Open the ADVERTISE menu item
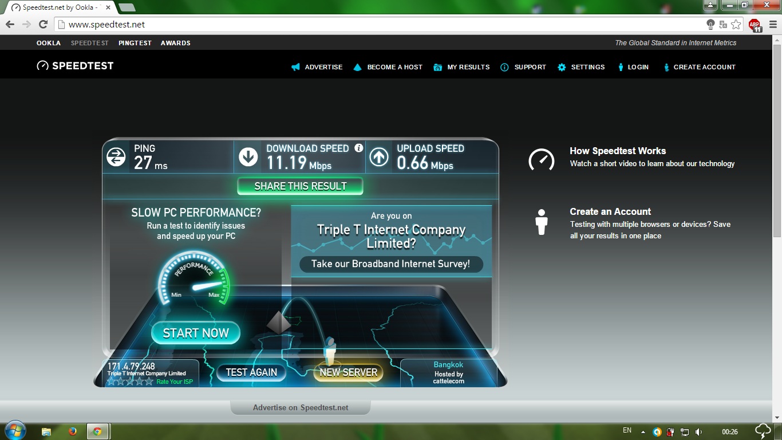Image resolution: width=782 pixels, height=440 pixels. [x=323, y=67]
